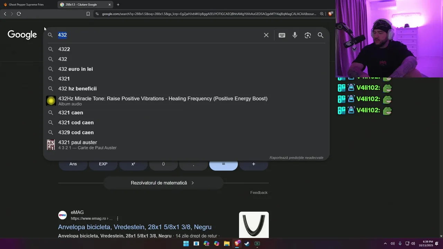Bookmark this page from the address bar
The width and height of the screenshot is (443, 249).
tap(88, 14)
